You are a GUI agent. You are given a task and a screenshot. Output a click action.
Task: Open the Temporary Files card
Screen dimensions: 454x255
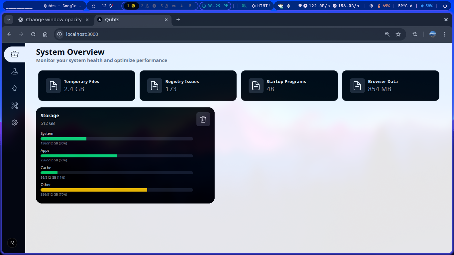pyautogui.click(x=87, y=86)
